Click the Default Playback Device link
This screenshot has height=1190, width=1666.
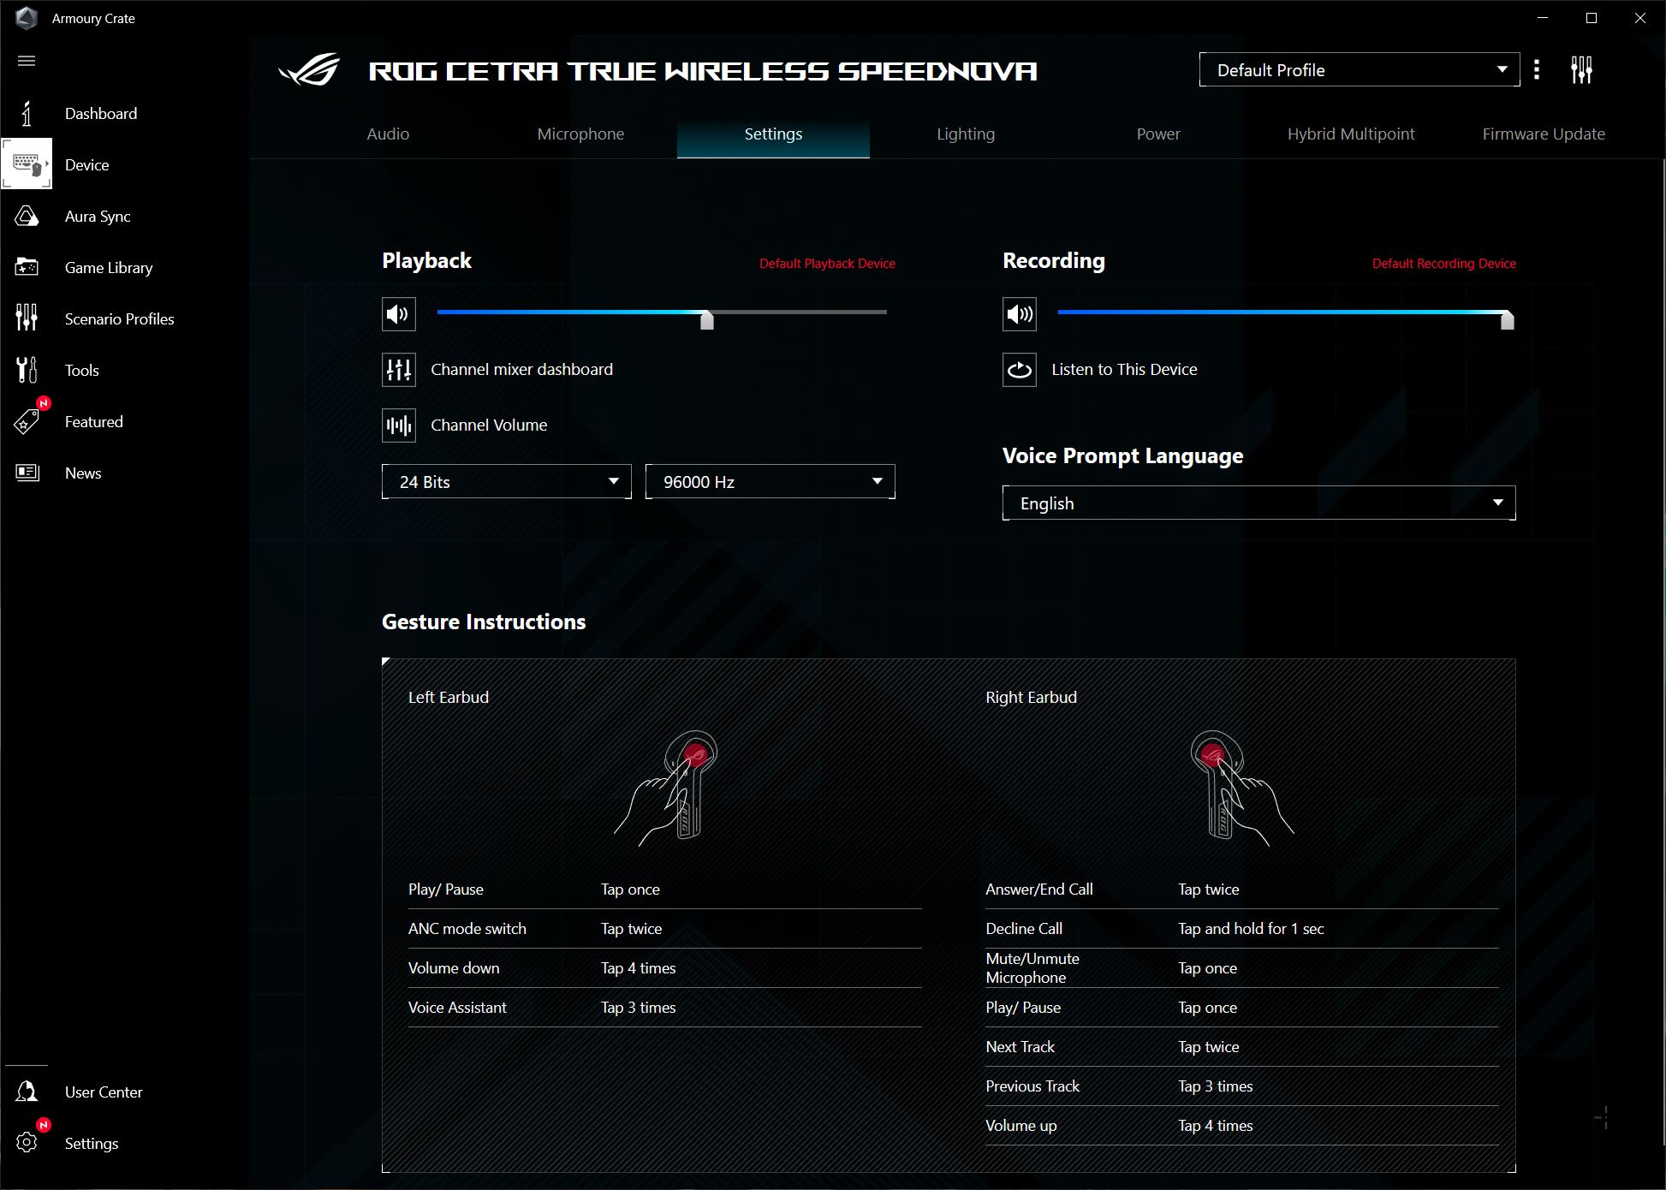(827, 264)
